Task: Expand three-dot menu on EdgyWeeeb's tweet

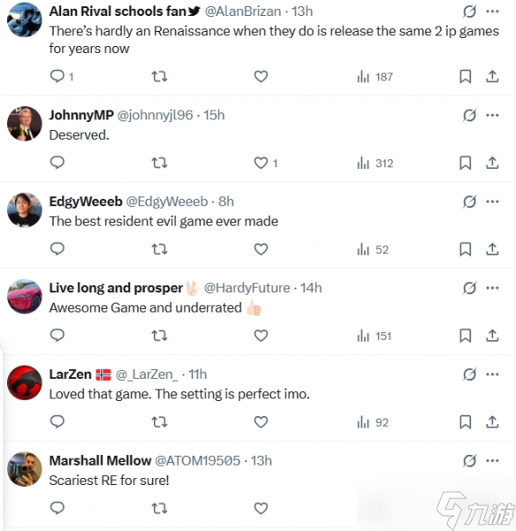Action: coord(492,201)
